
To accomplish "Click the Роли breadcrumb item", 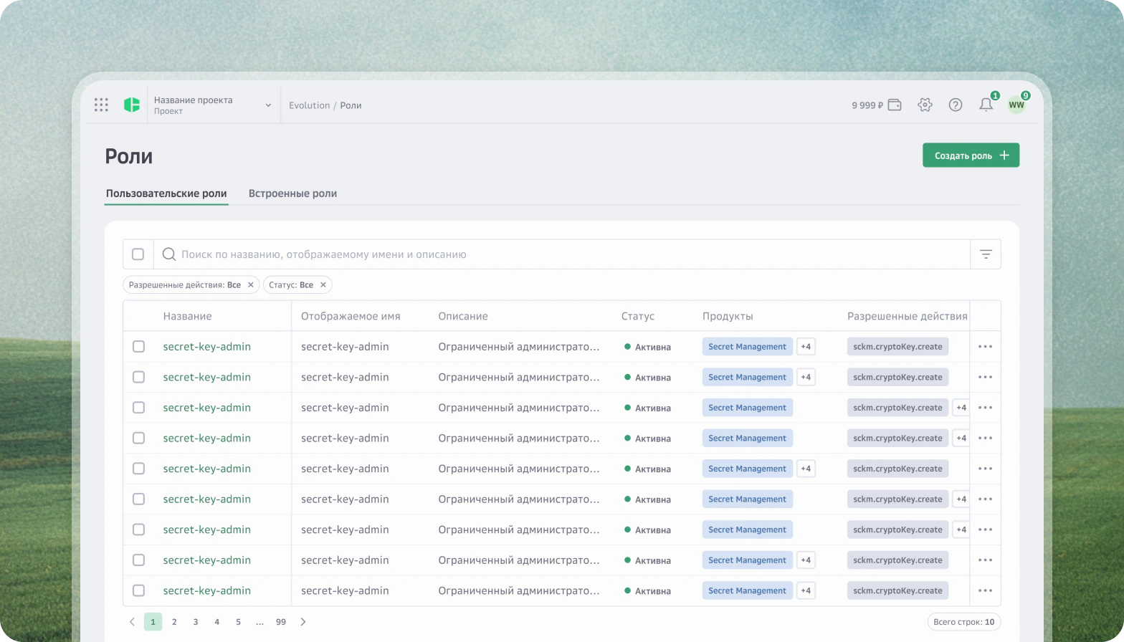I will (x=351, y=105).
